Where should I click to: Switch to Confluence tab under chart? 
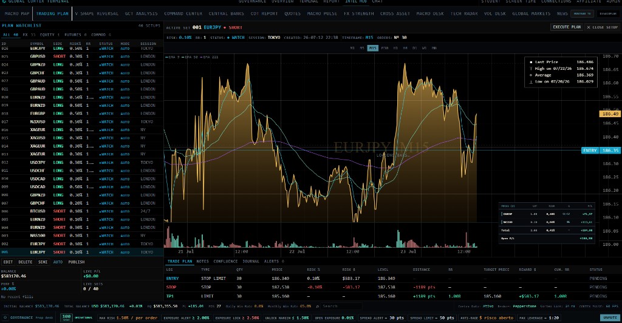point(225,261)
